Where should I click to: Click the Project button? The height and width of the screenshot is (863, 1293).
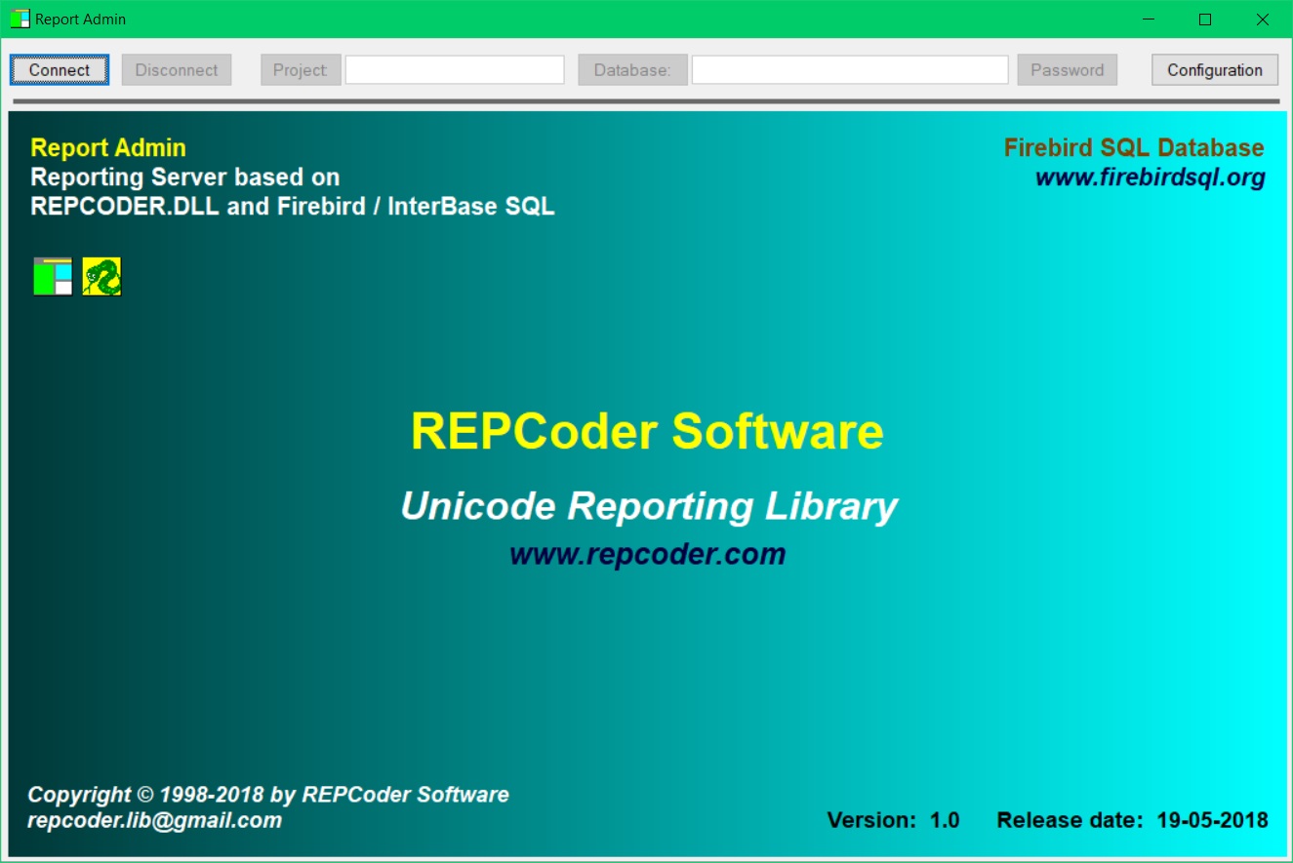point(301,70)
